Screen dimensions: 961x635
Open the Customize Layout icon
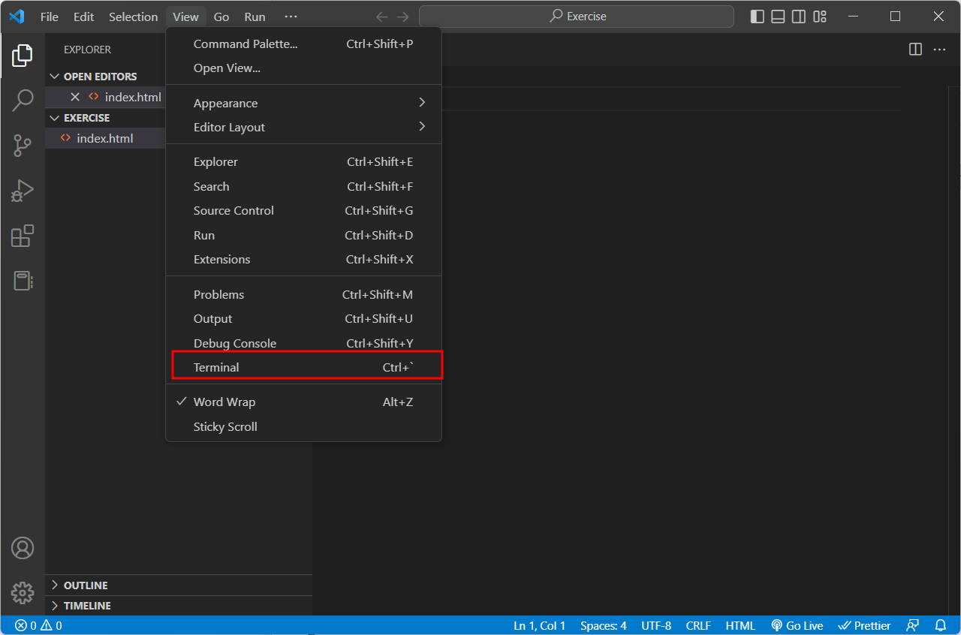(x=820, y=17)
